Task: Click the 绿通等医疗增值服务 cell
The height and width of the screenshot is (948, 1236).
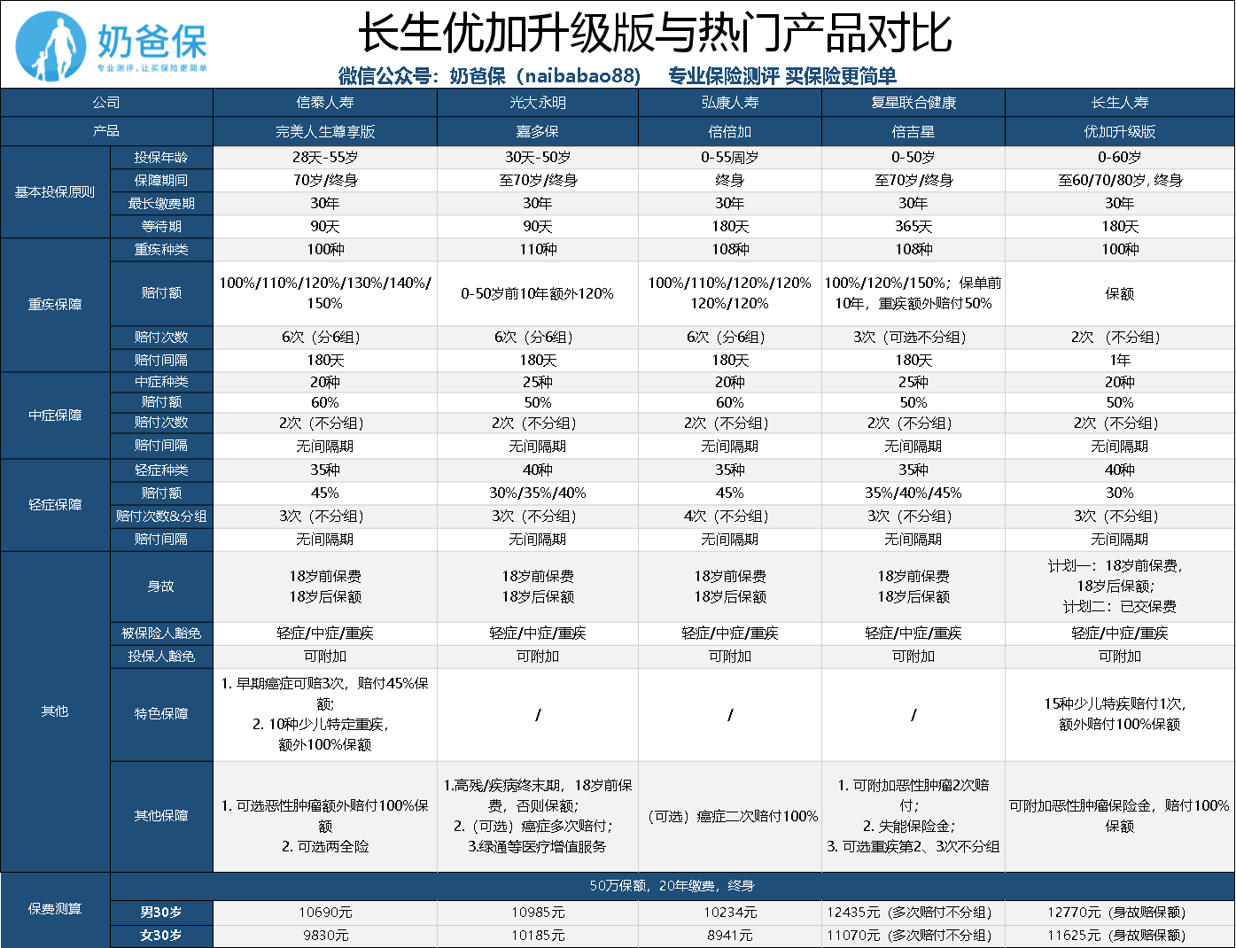Action: coord(538,816)
